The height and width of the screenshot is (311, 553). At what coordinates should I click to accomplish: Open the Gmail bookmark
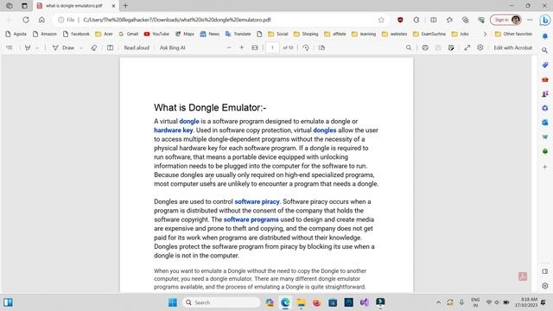coord(129,34)
